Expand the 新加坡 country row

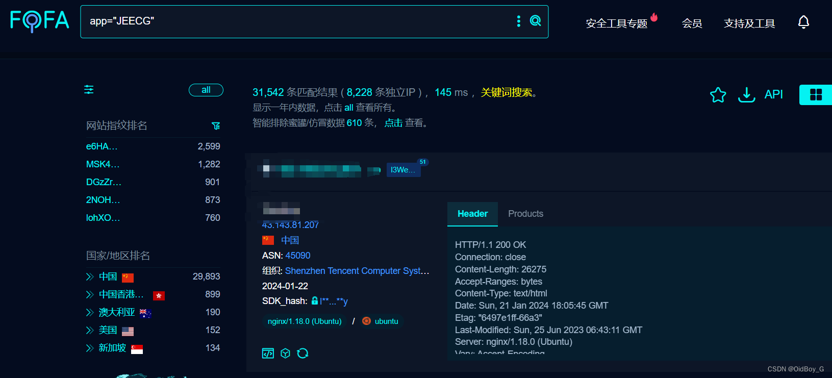[x=90, y=348]
